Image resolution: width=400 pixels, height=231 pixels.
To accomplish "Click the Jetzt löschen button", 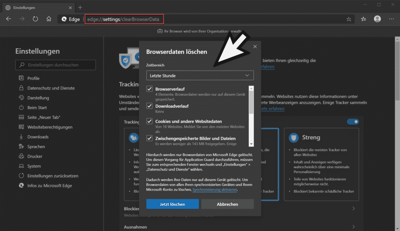I will click(172, 204).
